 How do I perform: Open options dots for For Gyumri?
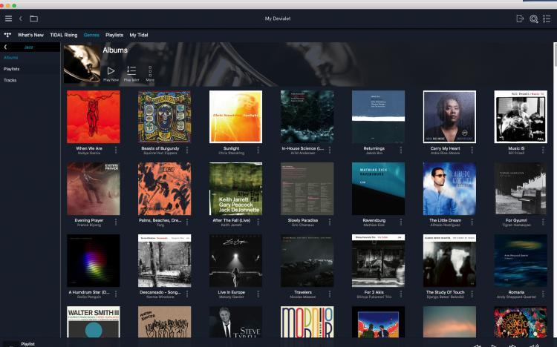coord(543,222)
